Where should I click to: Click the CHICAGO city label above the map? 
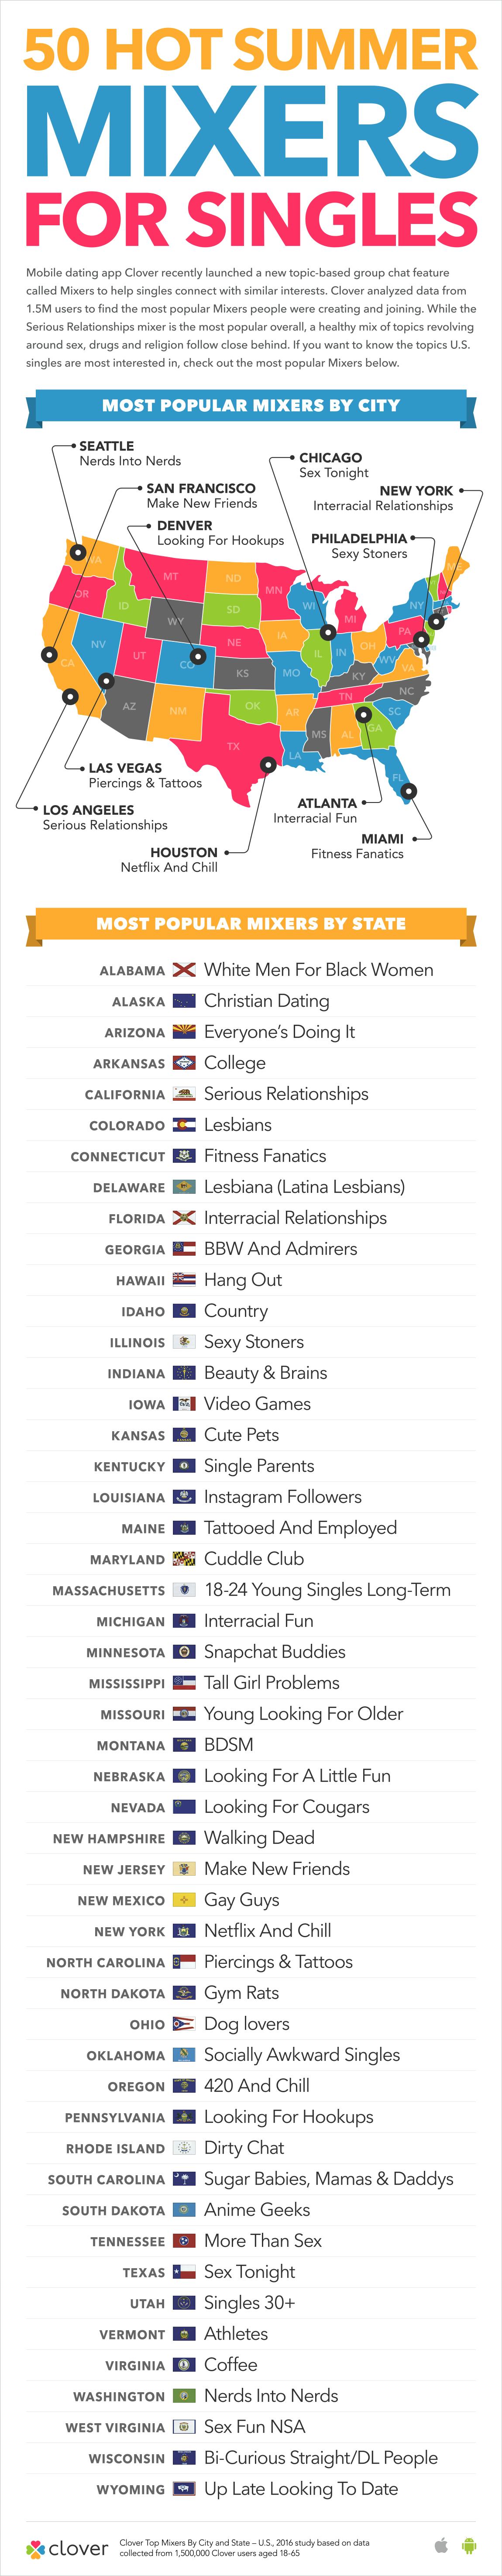(330, 458)
